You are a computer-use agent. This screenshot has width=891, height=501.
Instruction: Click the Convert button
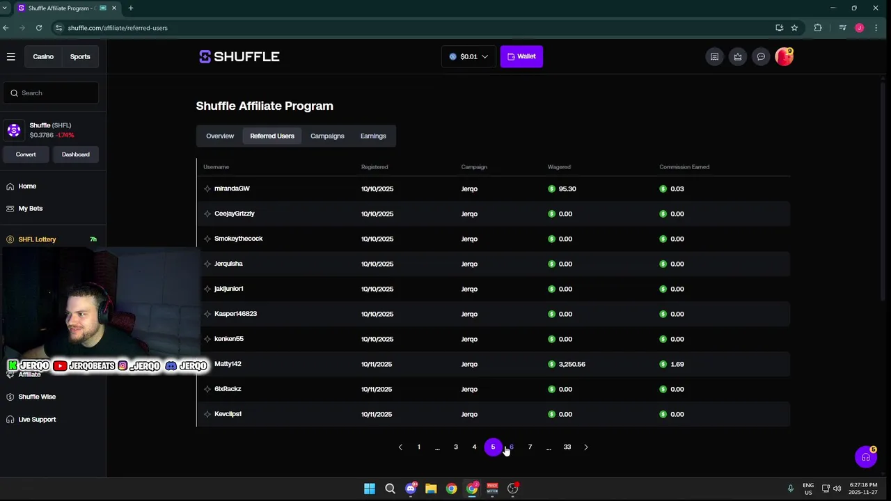[x=26, y=154]
